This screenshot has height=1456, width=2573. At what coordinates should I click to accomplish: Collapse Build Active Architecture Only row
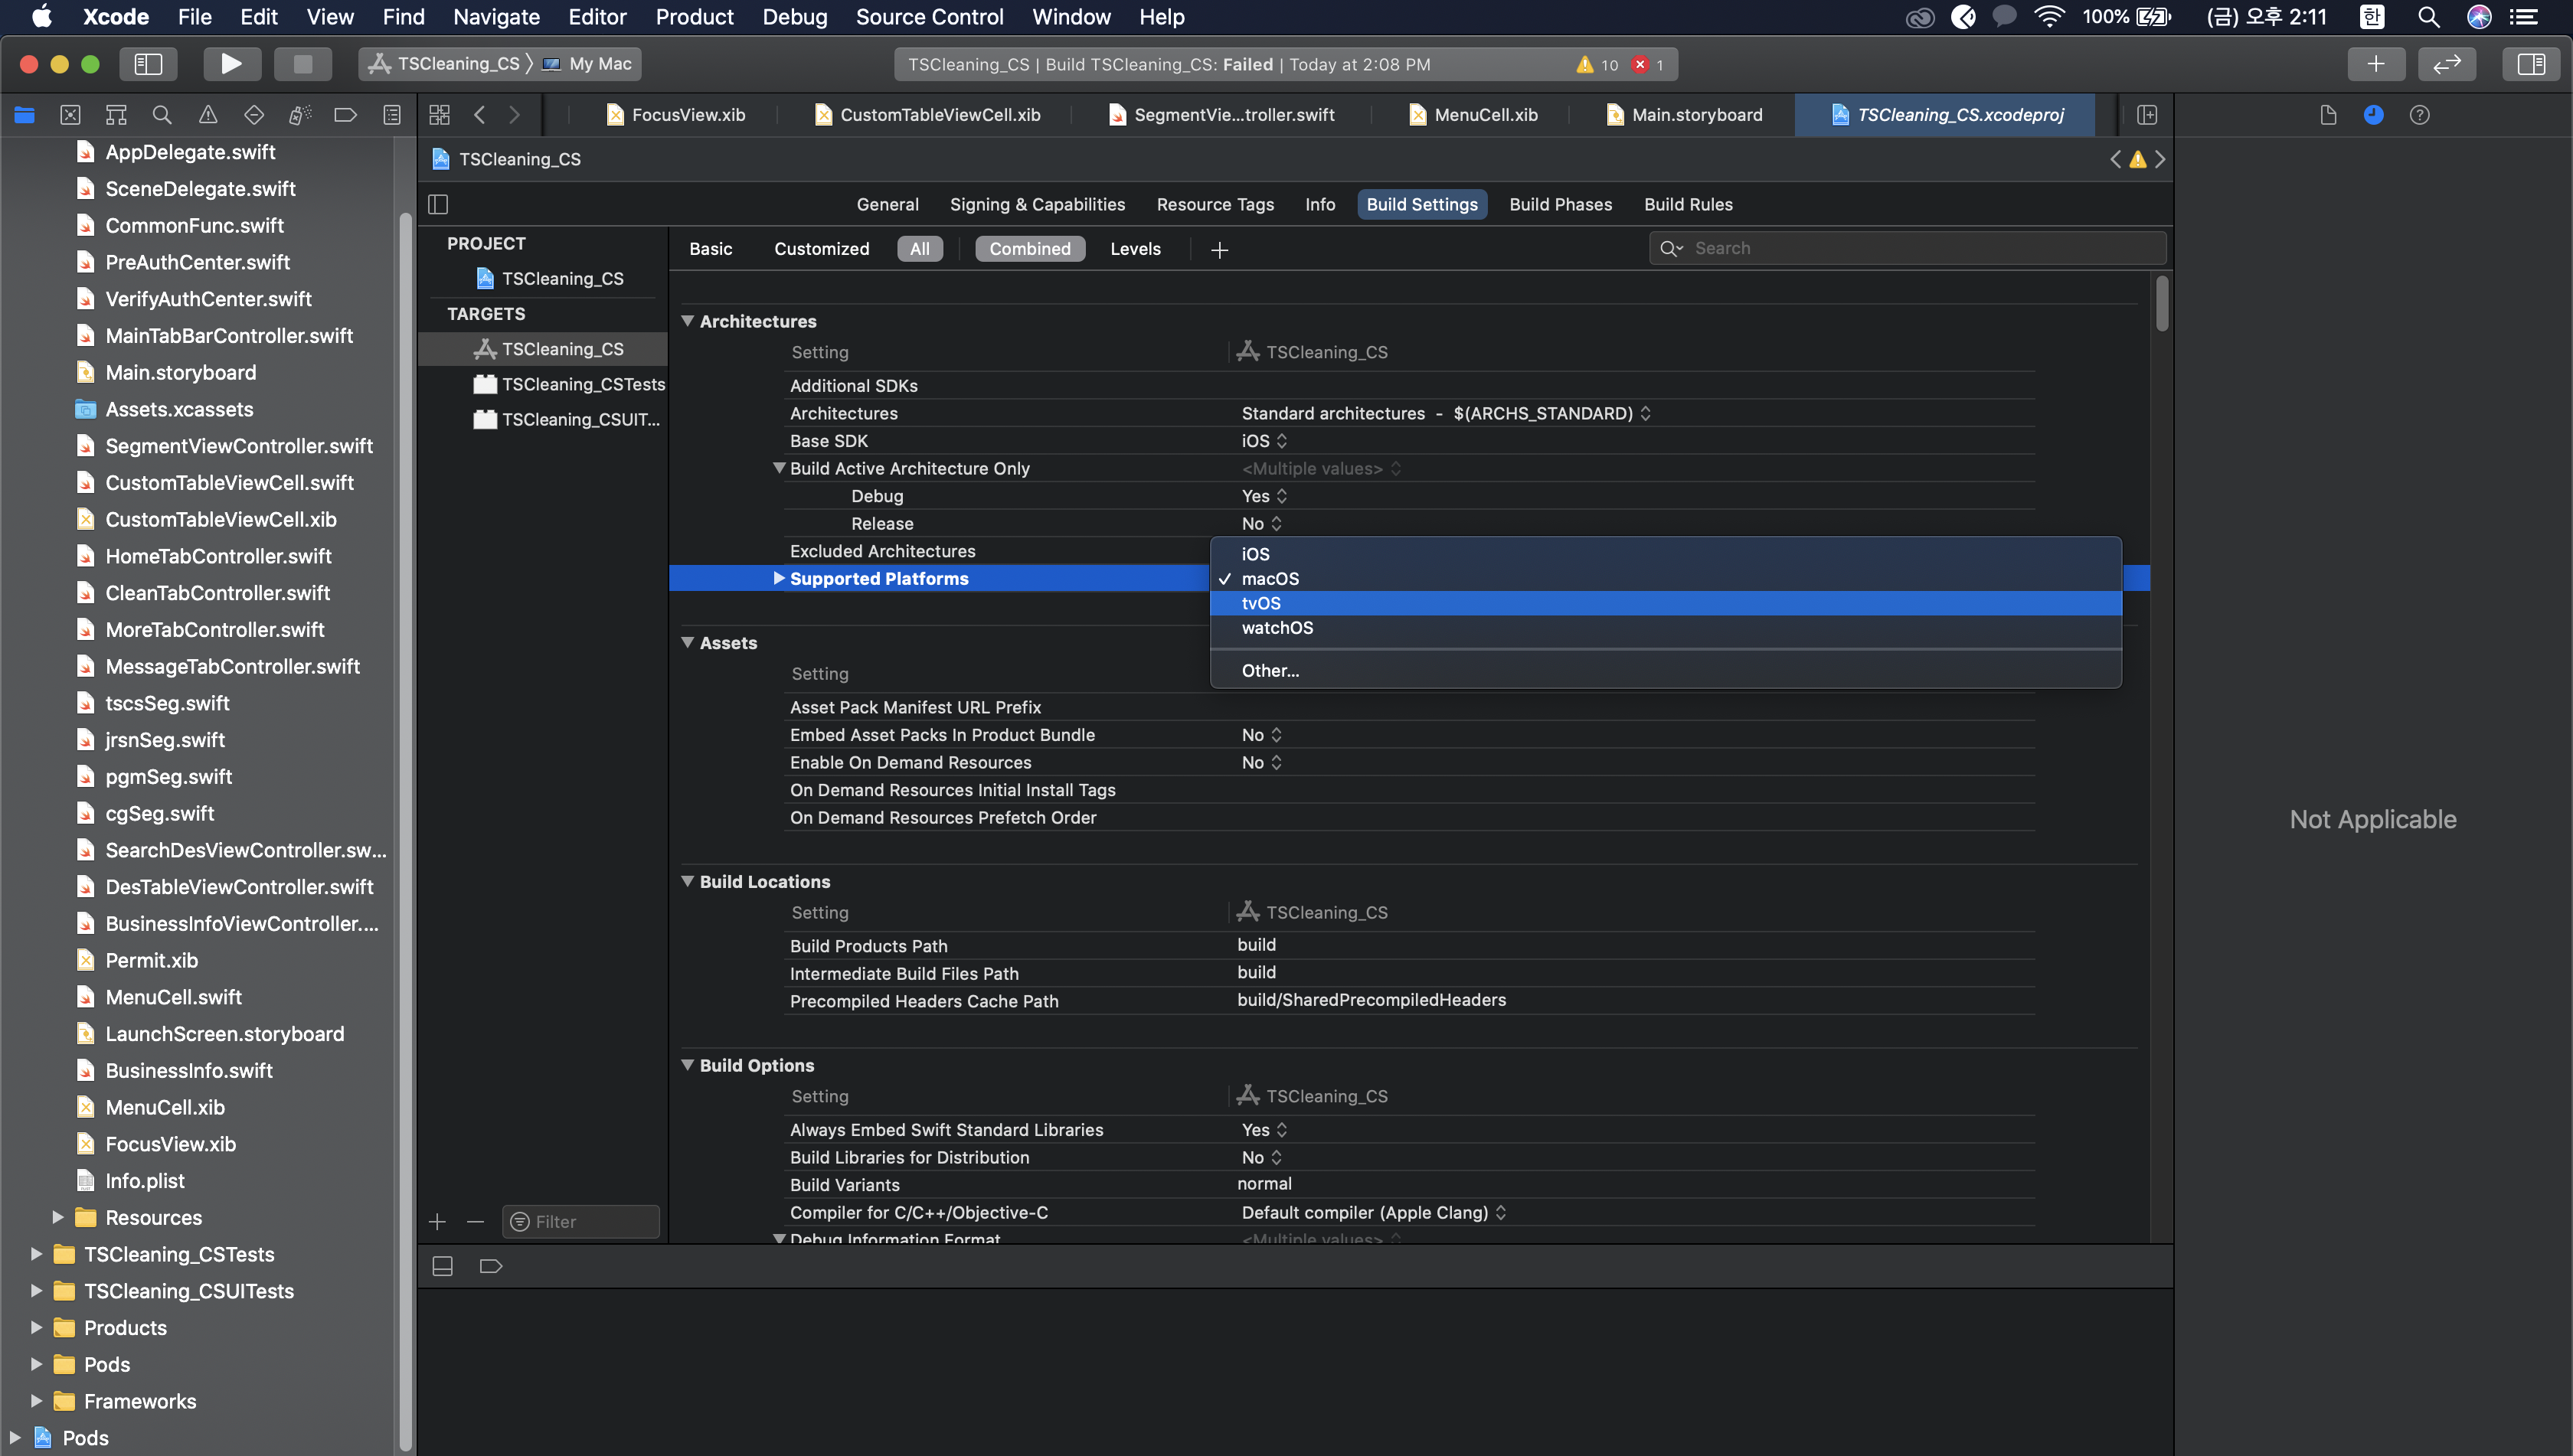click(778, 468)
